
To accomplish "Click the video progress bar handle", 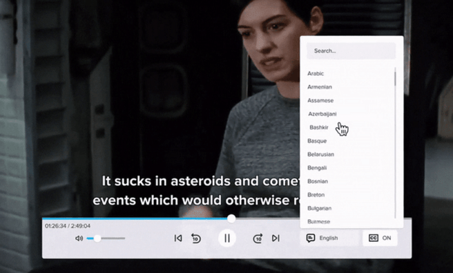I will tap(231, 218).
